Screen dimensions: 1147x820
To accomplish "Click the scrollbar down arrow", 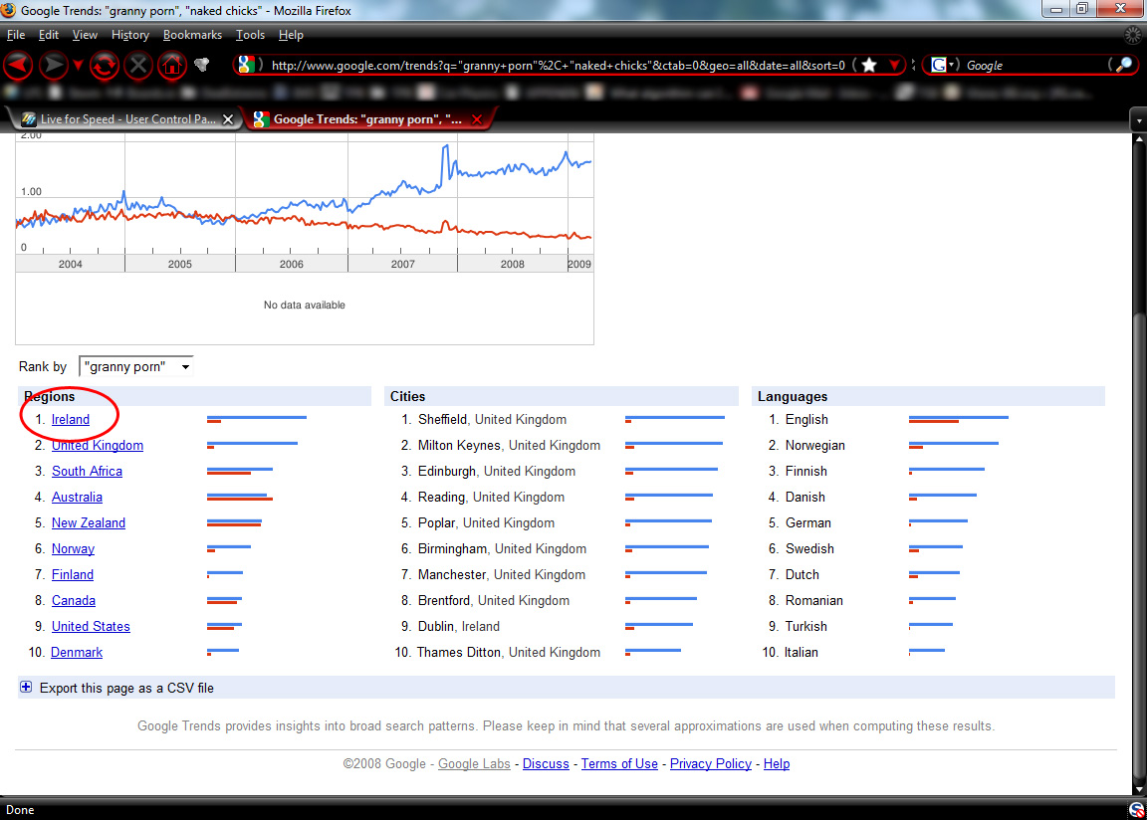I will point(1139,789).
